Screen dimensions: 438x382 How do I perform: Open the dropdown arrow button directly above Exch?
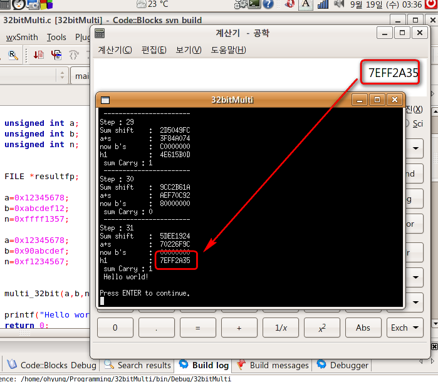(415, 302)
